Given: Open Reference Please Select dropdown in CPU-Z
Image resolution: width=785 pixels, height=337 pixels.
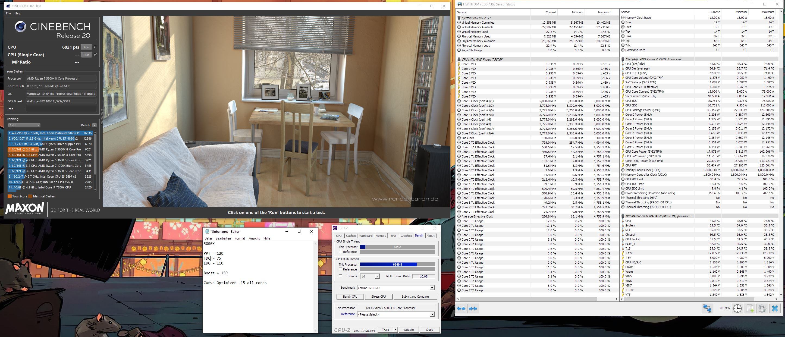Looking at the screenshot, I should [x=432, y=314].
